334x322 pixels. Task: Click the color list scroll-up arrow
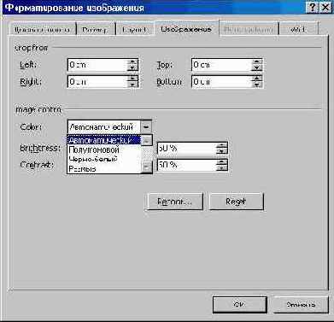coord(147,140)
